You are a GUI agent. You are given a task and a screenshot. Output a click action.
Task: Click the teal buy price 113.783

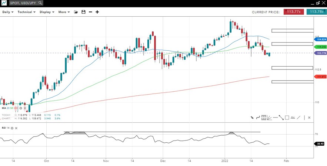coord(316,12)
